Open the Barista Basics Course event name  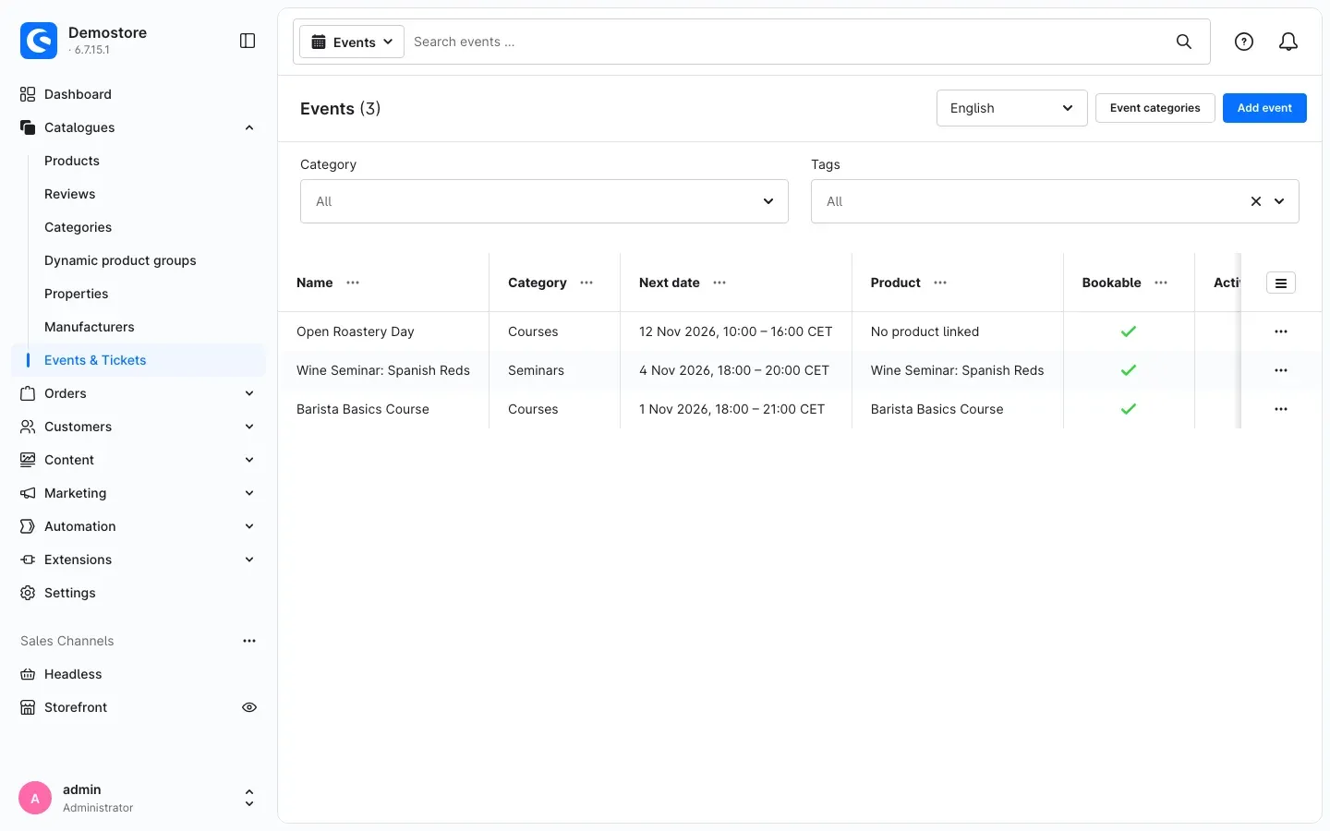point(363,409)
